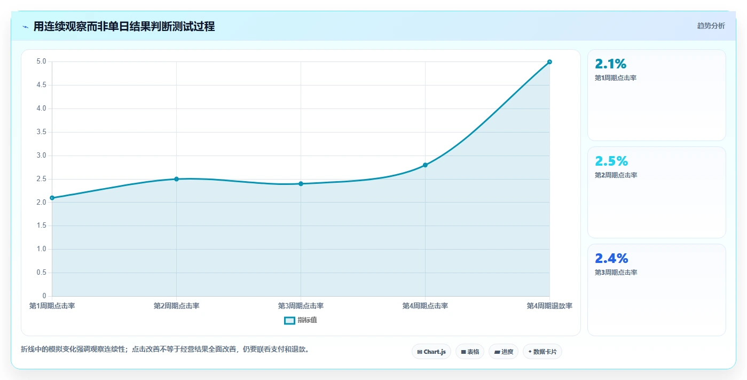
Task: Select the 第4周期退款率 data point on chart
Action: point(549,62)
